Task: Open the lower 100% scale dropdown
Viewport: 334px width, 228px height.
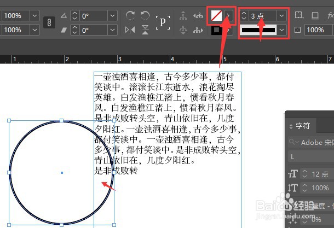Action: click(34, 30)
